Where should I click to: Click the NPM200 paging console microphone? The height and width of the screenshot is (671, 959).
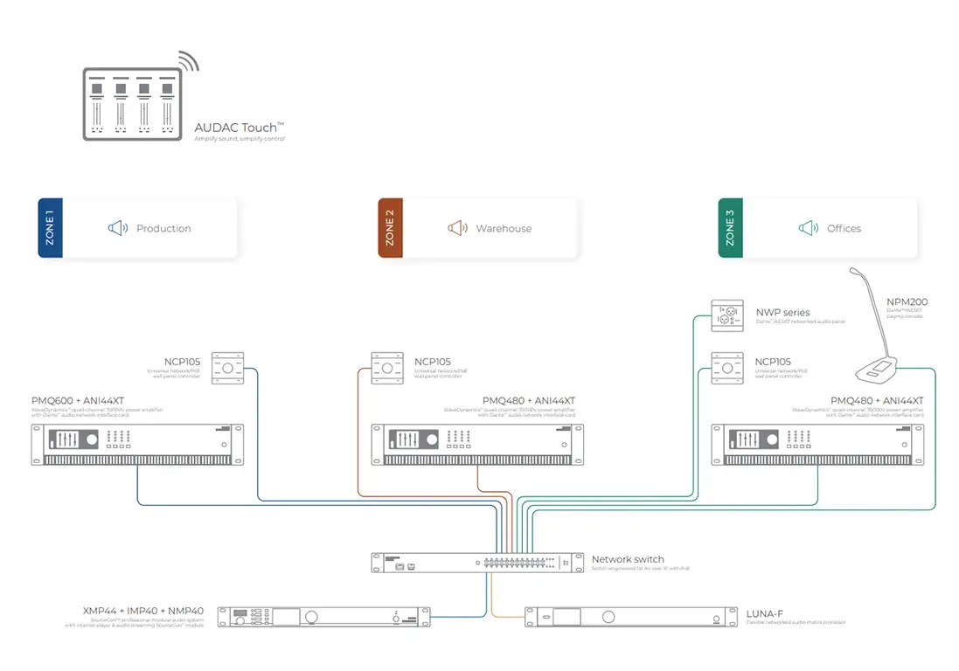point(879,349)
